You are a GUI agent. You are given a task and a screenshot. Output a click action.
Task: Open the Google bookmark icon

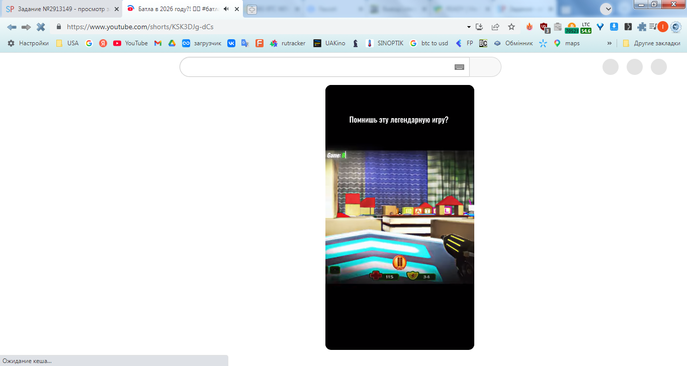point(89,43)
